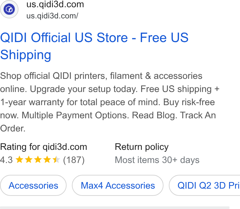Click the Most items 30+ days text
Viewport: 240px width, 209px height.
point(157,160)
